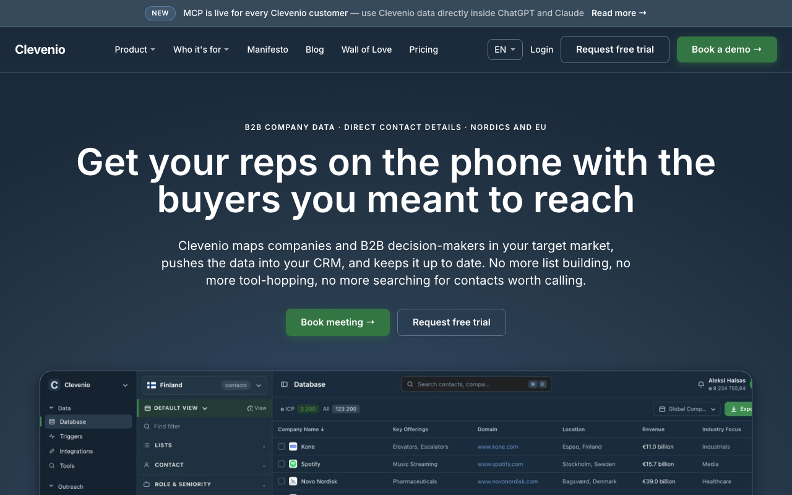This screenshot has height=495, width=792.
Task: Open the Finland contacts dropdown chevron
Action: pyautogui.click(x=259, y=385)
